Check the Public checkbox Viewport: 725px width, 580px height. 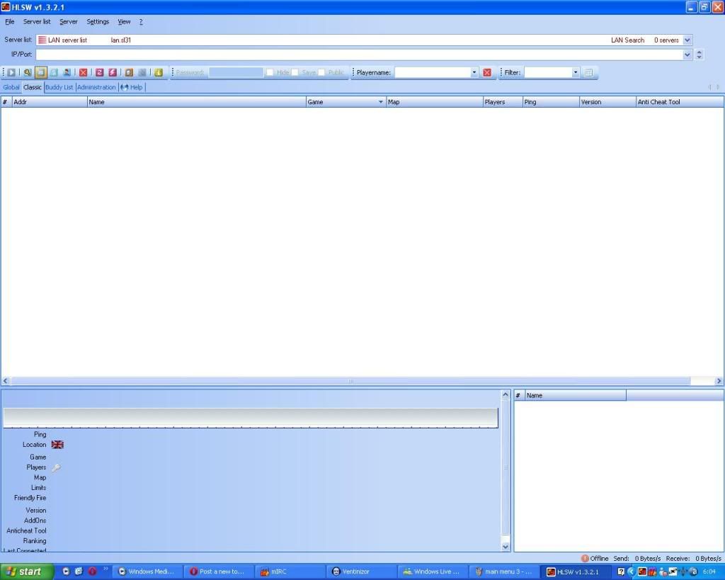[x=321, y=72]
